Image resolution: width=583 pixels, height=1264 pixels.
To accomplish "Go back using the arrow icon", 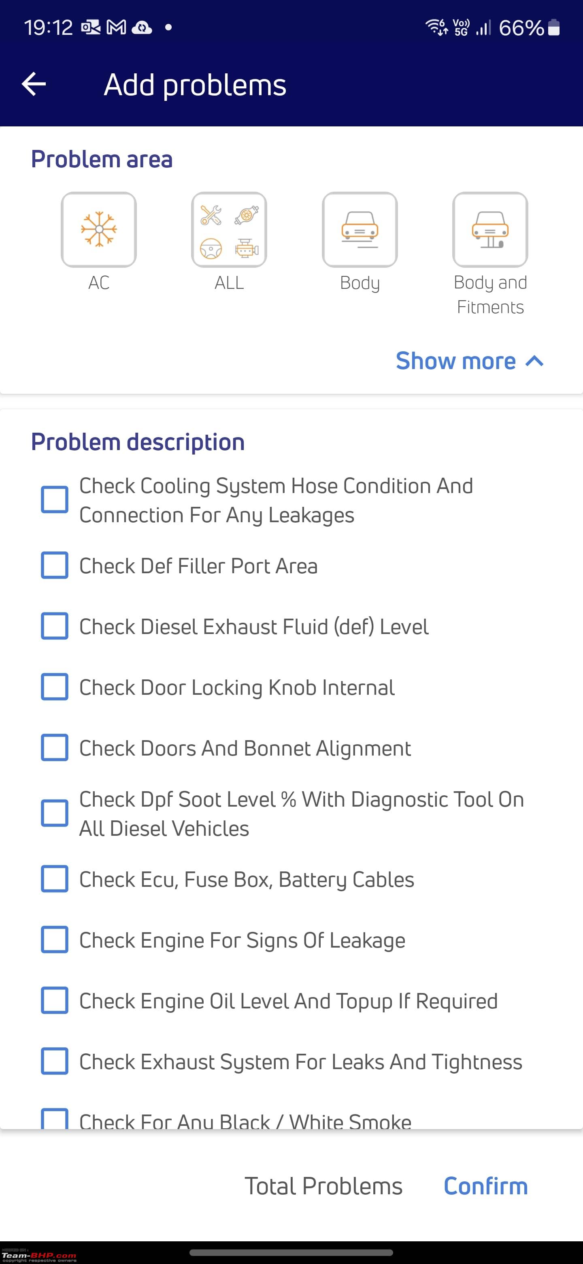I will point(34,84).
